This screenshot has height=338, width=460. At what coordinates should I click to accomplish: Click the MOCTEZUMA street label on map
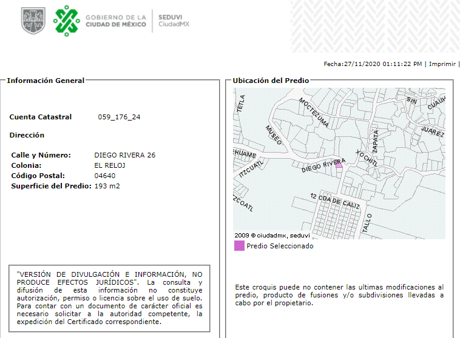(314, 113)
